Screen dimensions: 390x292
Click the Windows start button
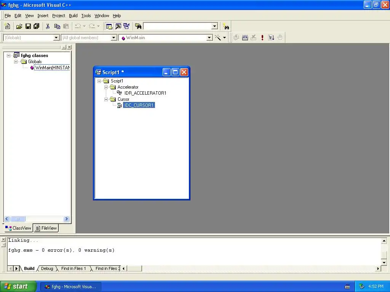click(18, 286)
